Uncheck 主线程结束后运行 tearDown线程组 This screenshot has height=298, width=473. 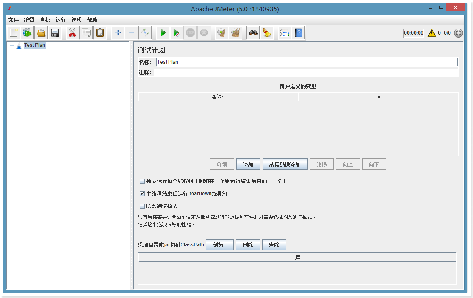point(142,194)
